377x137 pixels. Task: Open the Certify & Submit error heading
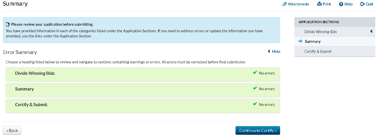[x=31, y=105]
